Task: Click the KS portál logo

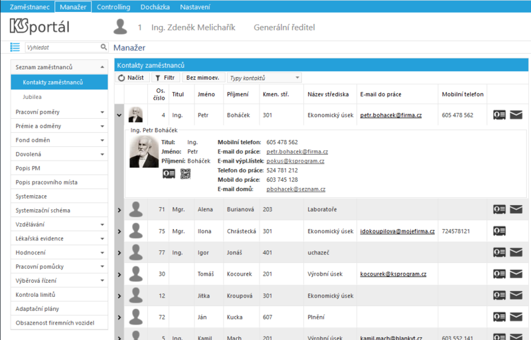Action: click(40, 27)
